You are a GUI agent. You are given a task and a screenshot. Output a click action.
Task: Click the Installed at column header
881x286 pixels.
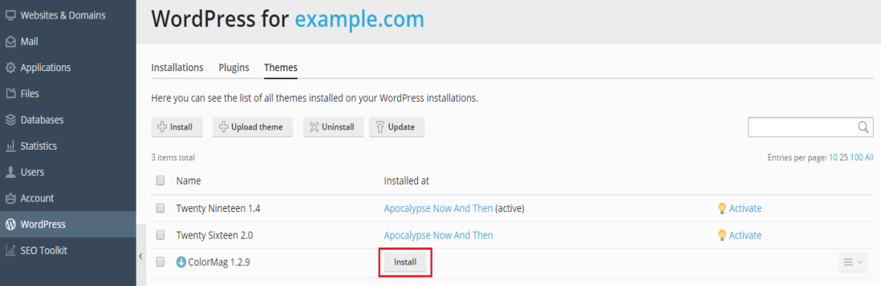point(406,181)
